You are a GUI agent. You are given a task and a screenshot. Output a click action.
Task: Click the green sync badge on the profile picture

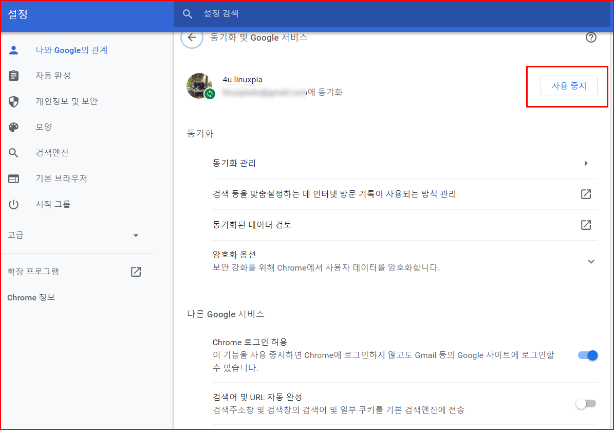click(210, 94)
